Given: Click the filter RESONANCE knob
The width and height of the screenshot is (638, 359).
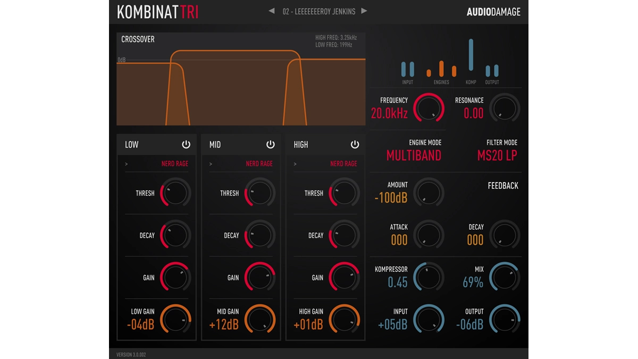Looking at the screenshot, I should [x=505, y=108].
